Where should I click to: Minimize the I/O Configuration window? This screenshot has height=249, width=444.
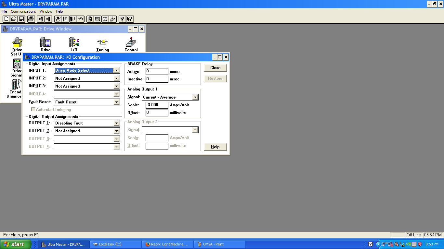pyautogui.click(x=215, y=57)
